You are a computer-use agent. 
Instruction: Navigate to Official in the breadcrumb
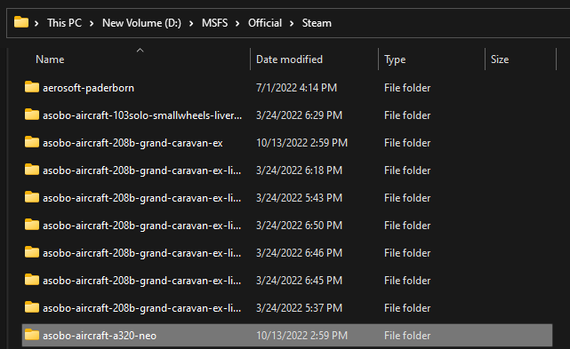[x=265, y=23]
